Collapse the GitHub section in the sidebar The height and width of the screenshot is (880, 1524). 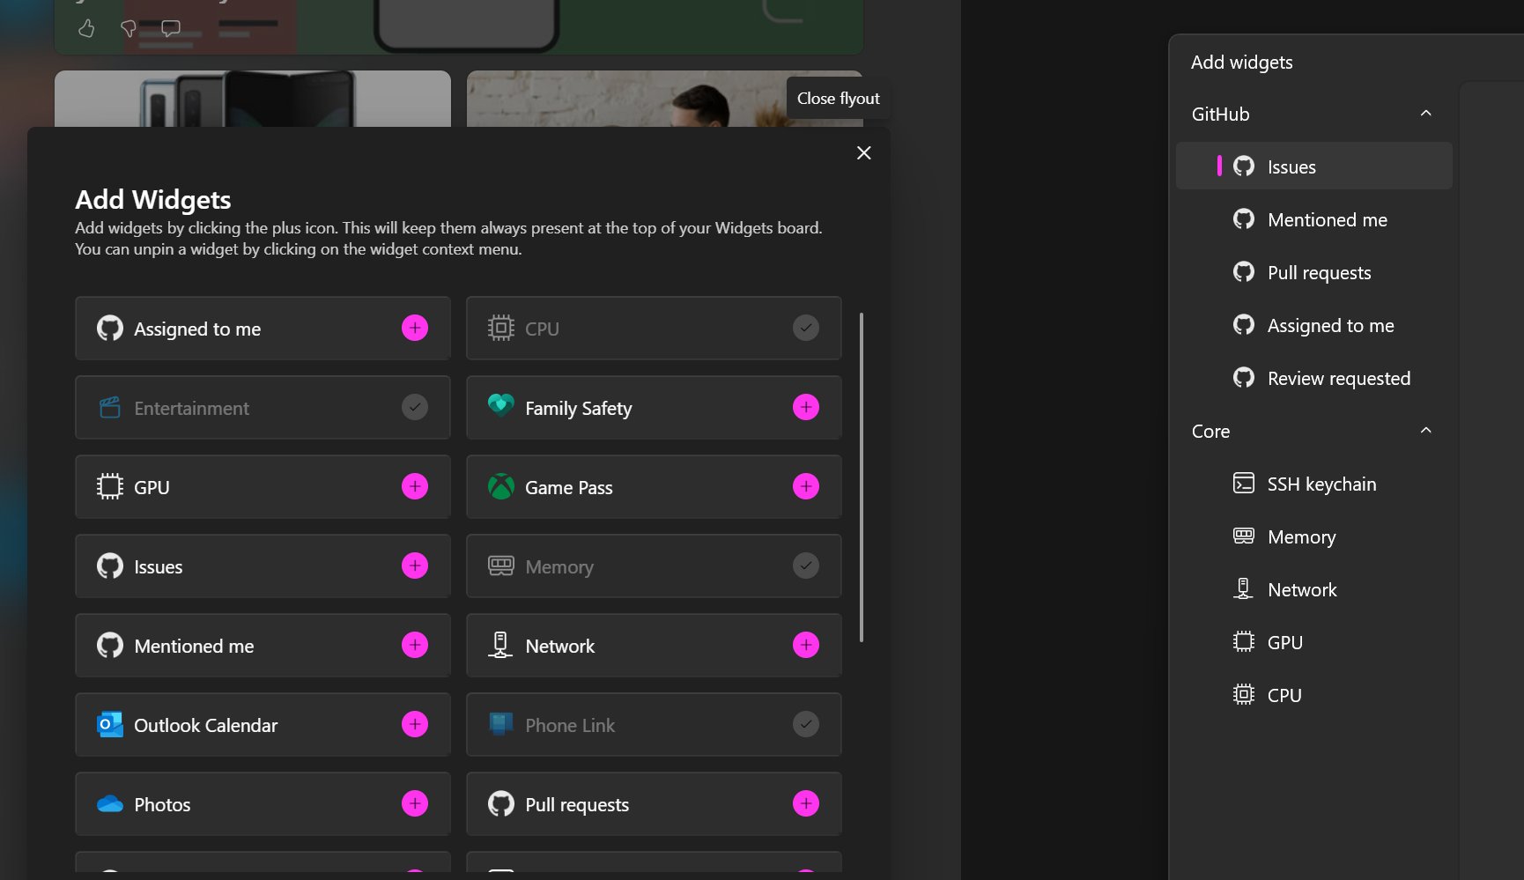1425,114
